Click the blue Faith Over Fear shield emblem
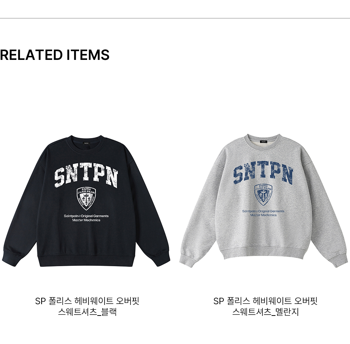The image size is (350, 344). [263, 195]
